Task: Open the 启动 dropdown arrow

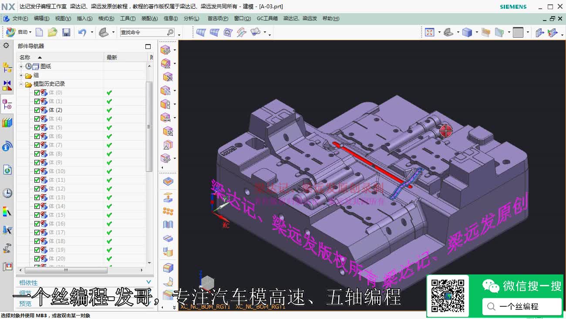Action: pyautogui.click(x=30, y=32)
